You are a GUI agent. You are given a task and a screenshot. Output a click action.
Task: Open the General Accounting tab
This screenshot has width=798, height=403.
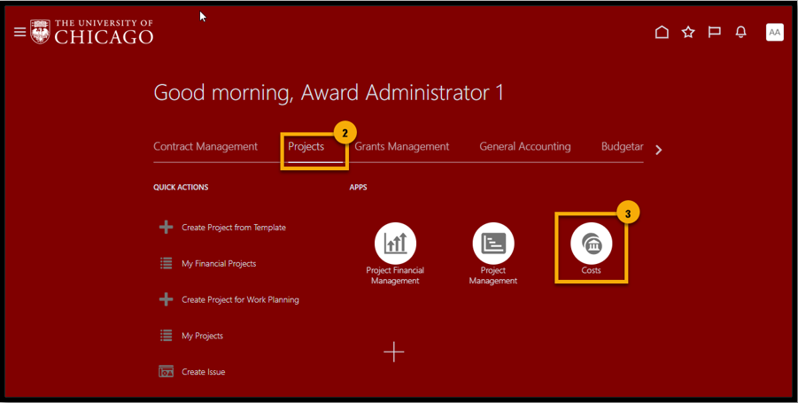[525, 146]
